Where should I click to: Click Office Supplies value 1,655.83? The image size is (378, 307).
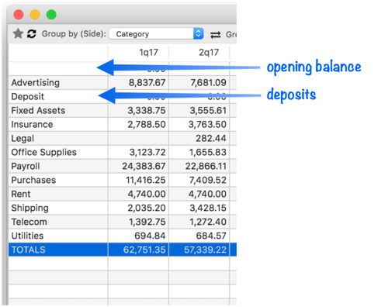click(208, 153)
